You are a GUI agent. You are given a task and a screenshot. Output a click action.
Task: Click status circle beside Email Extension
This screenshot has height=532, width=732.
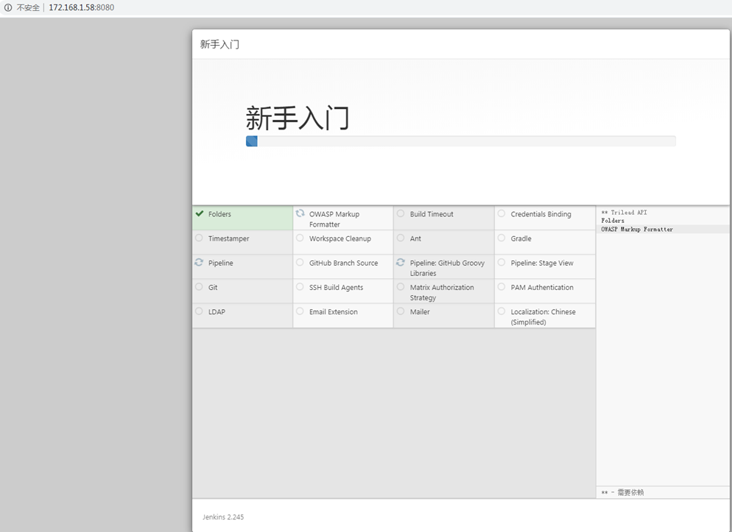click(300, 311)
